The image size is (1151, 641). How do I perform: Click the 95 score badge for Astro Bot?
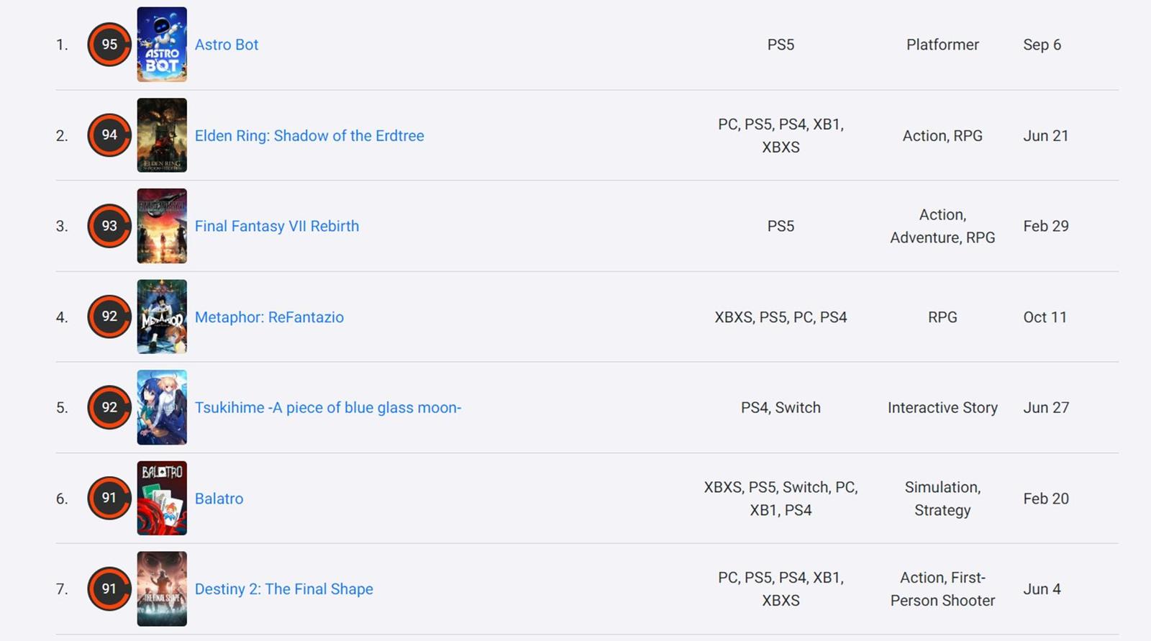click(x=109, y=45)
